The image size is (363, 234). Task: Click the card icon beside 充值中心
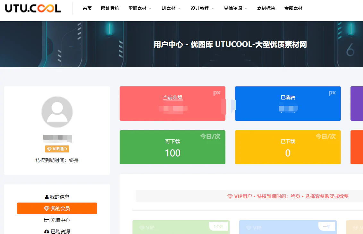pos(47,220)
